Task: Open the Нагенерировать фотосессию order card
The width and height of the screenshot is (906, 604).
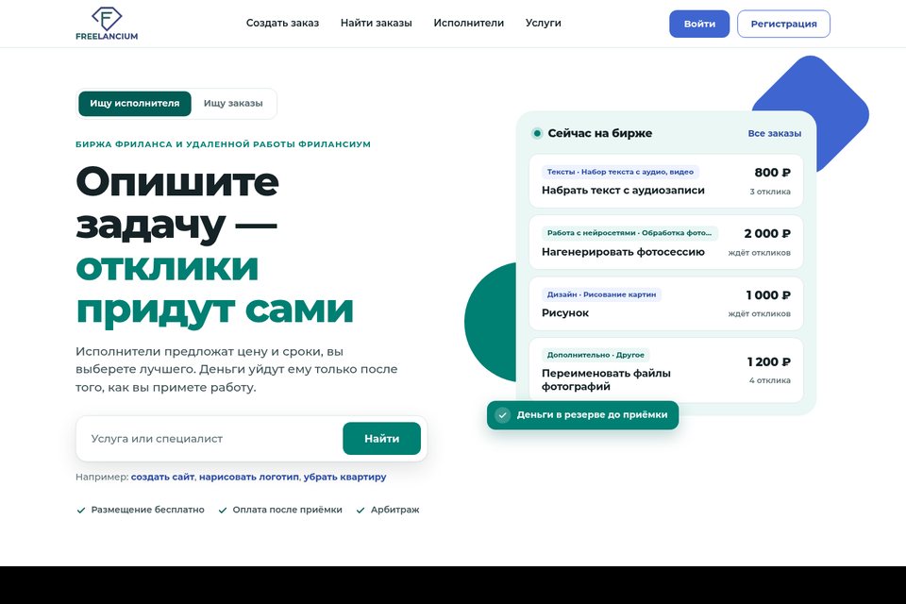Action: 666,243
